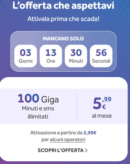Click the Attivazione a partire da text

tap(56, 133)
